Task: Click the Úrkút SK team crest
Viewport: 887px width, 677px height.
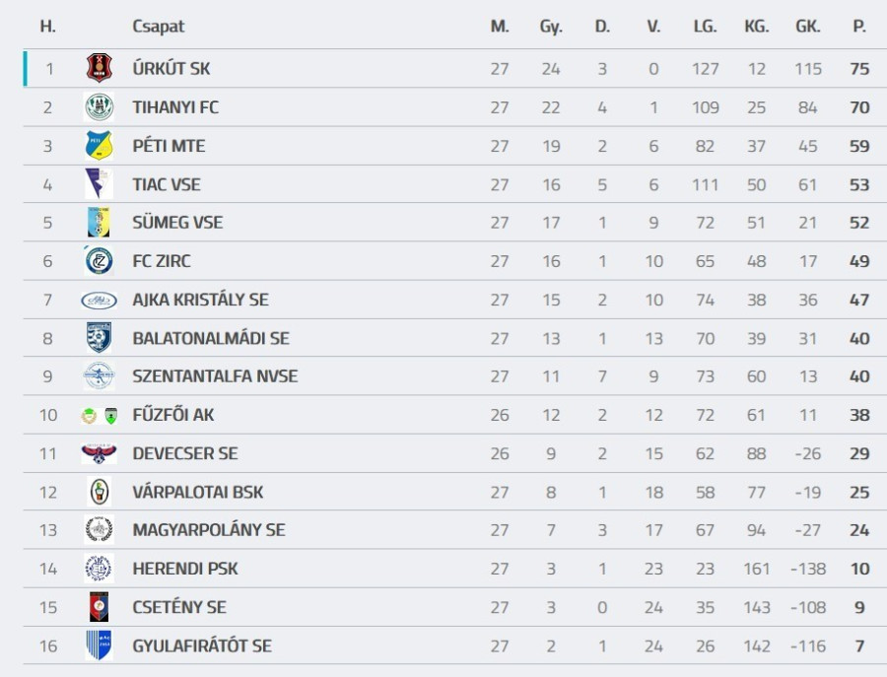Action: (99, 69)
